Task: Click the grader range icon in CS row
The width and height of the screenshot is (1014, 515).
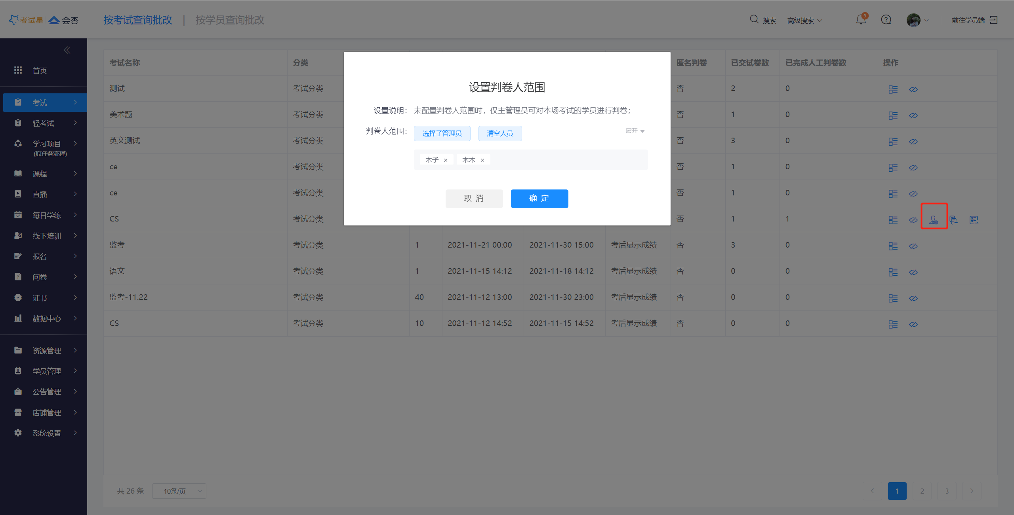Action: coord(934,220)
